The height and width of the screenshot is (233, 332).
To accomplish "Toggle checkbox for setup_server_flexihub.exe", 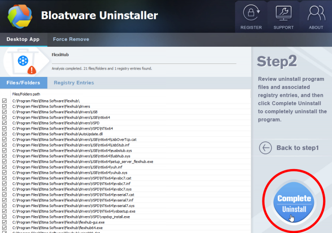I will 4,161.
